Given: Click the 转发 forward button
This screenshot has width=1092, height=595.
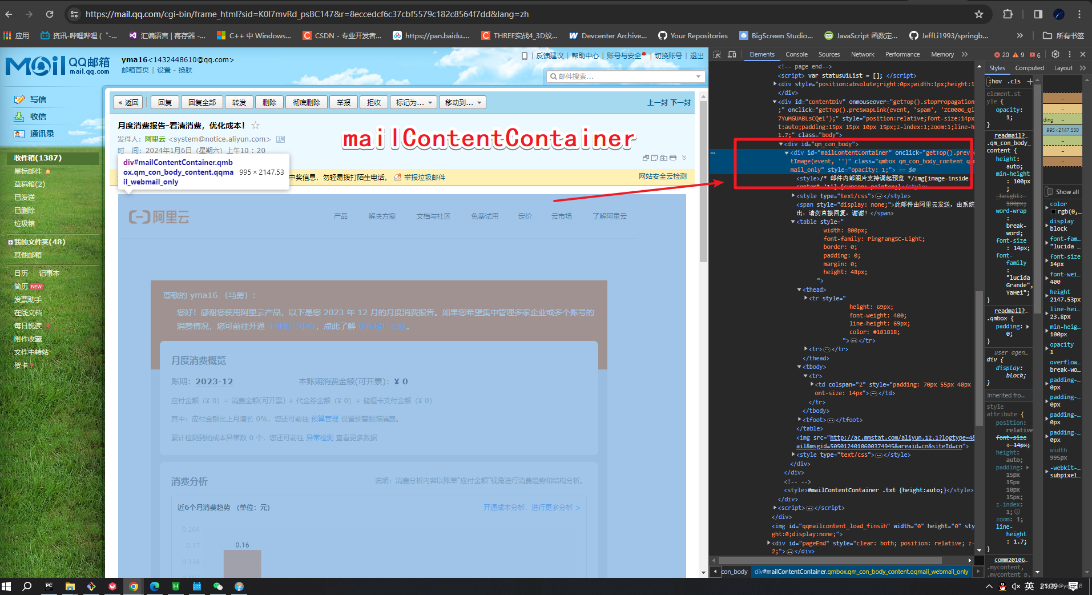Looking at the screenshot, I should pyautogui.click(x=239, y=102).
